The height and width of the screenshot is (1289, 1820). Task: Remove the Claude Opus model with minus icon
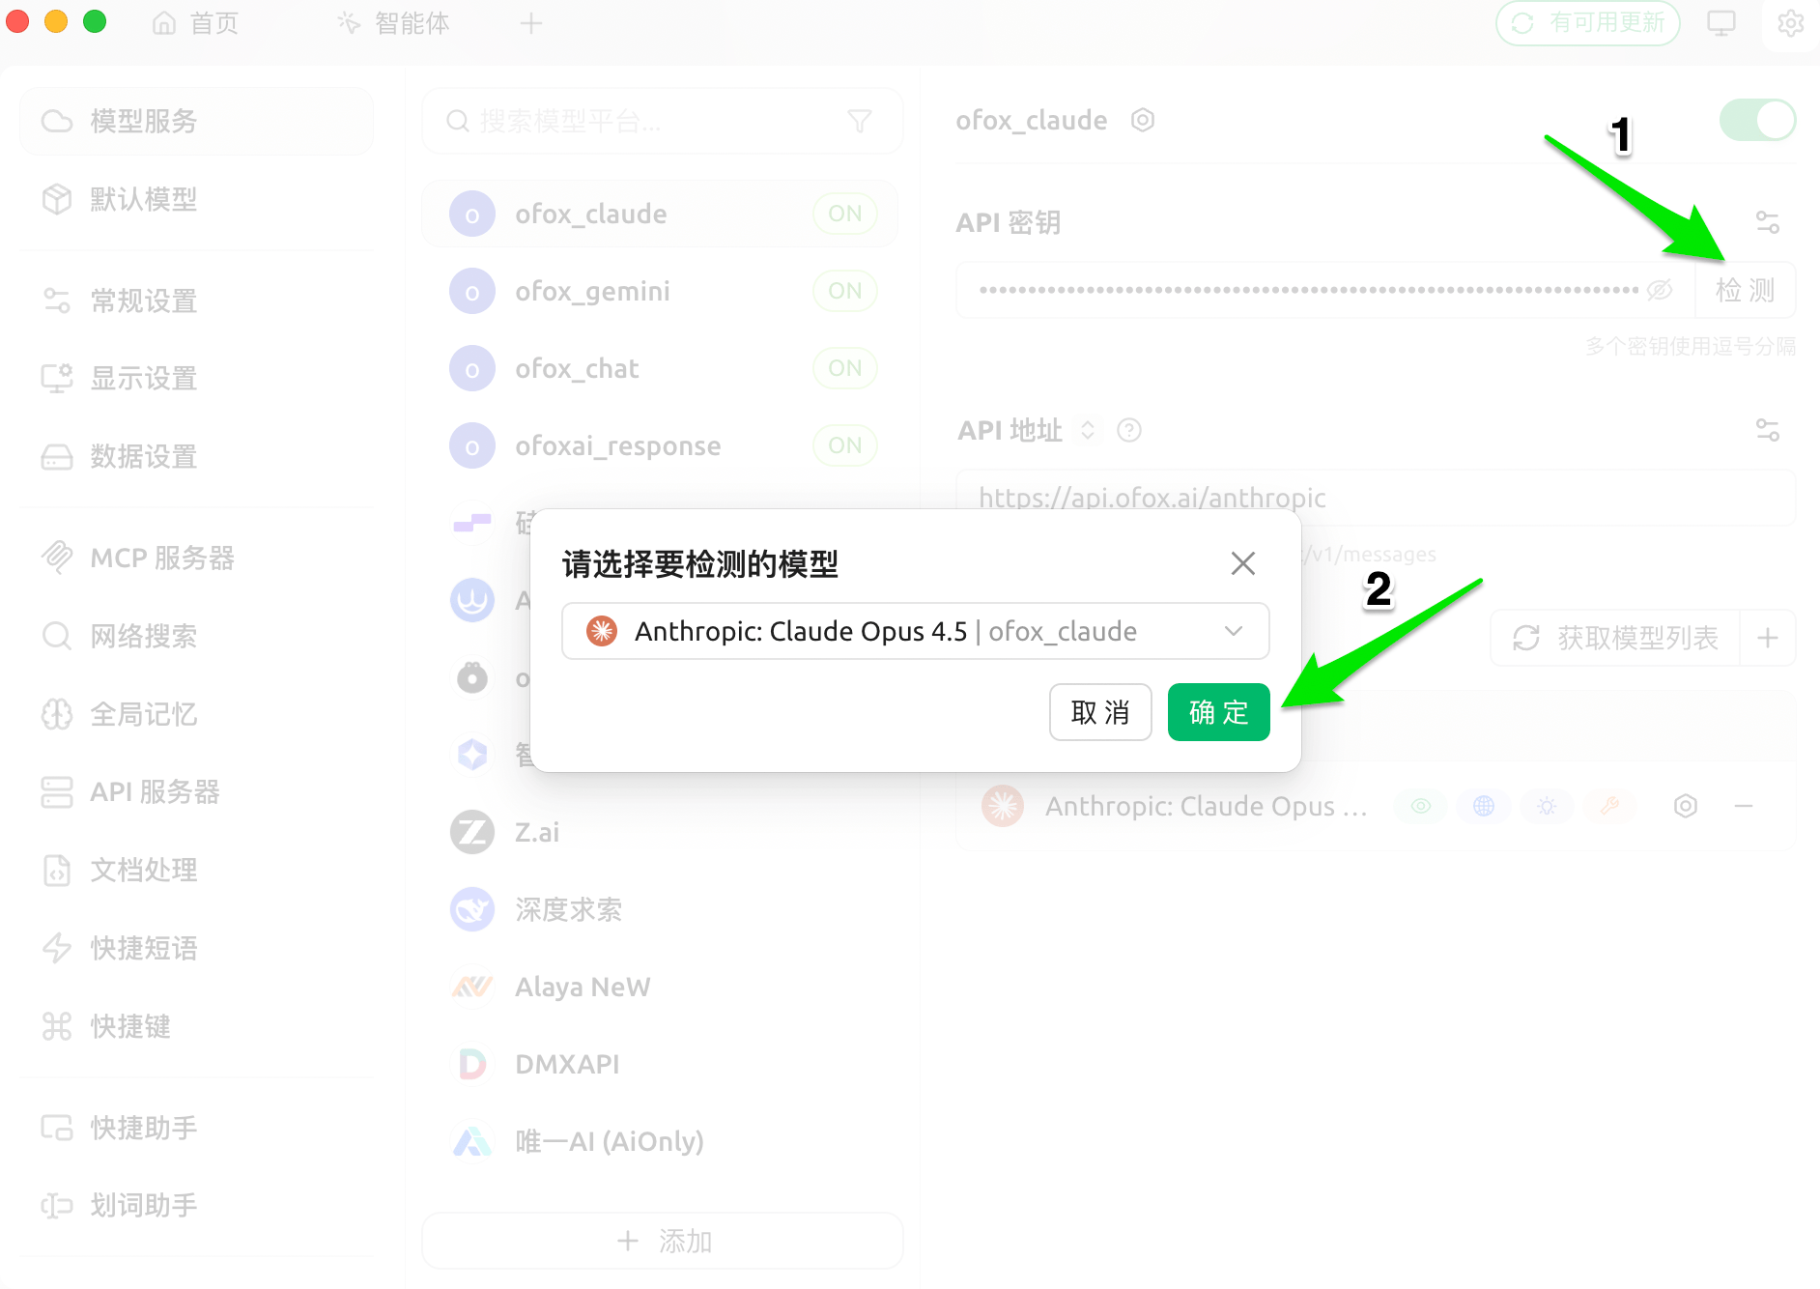click(x=1744, y=806)
